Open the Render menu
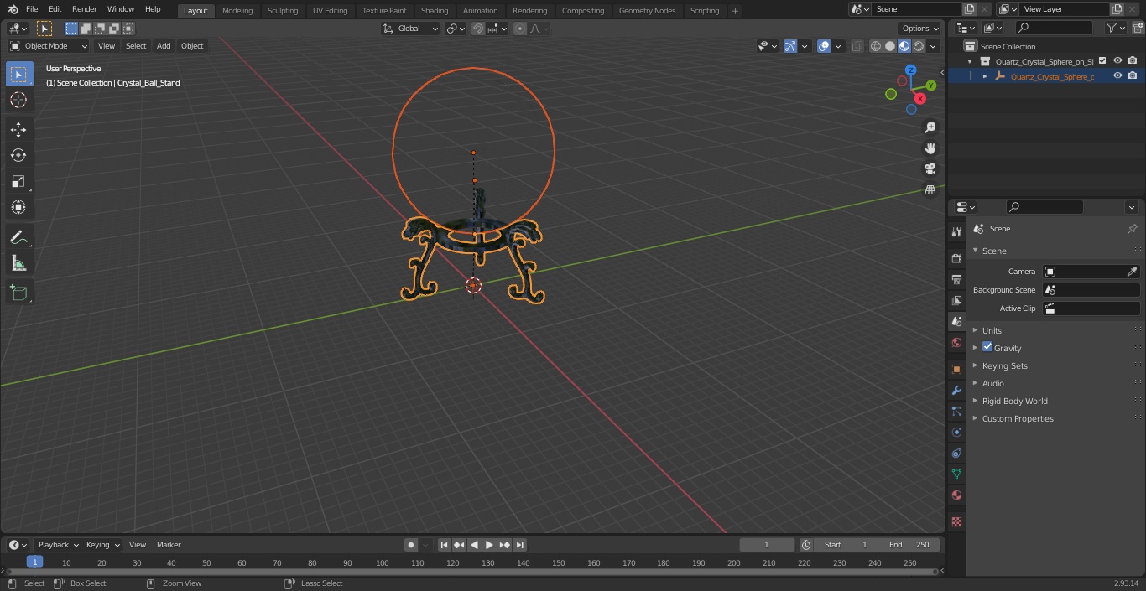Viewport: 1146px width, 591px height. [84, 9]
